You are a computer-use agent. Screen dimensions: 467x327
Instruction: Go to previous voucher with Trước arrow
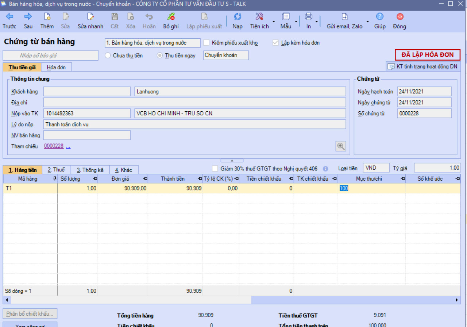pyautogui.click(x=9, y=16)
